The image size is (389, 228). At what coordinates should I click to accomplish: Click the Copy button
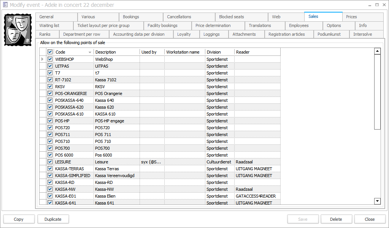coord(19,219)
